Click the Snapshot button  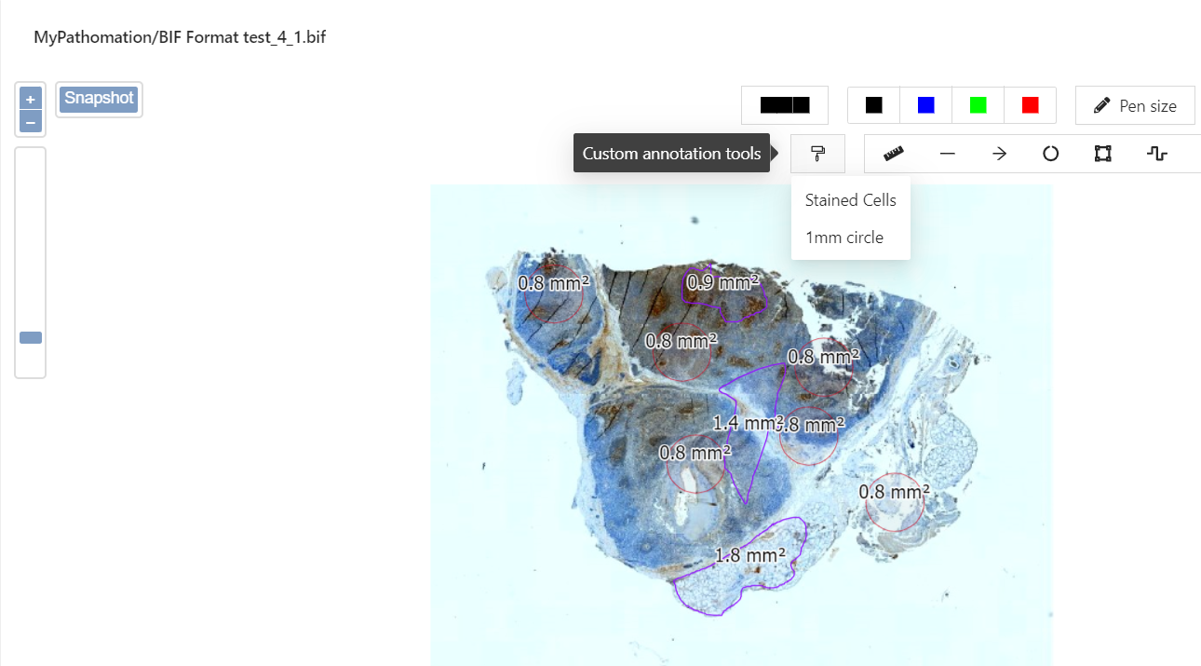coord(99,99)
